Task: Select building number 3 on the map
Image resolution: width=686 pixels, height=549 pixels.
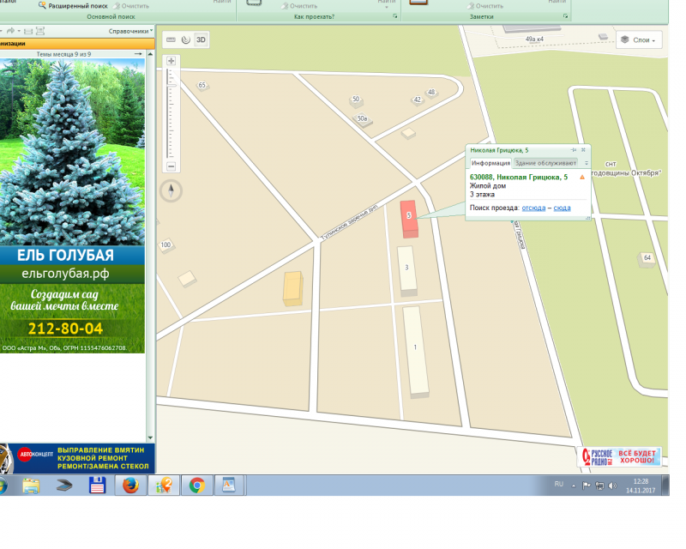Action: point(406,271)
